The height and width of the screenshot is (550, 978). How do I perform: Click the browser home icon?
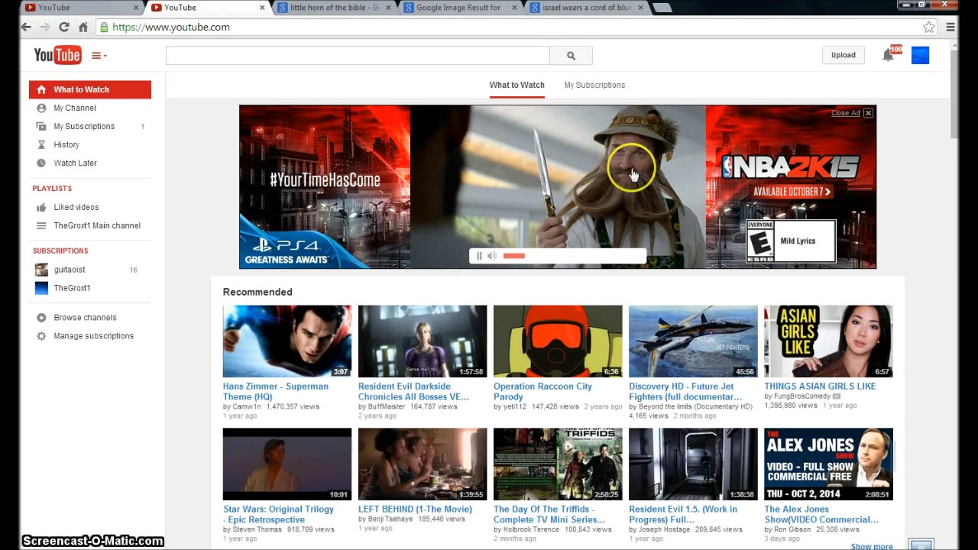[x=83, y=27]
